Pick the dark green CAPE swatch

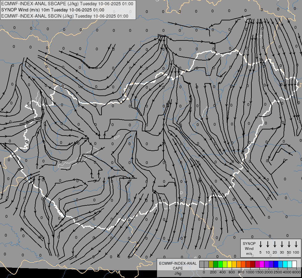point(216,264)
